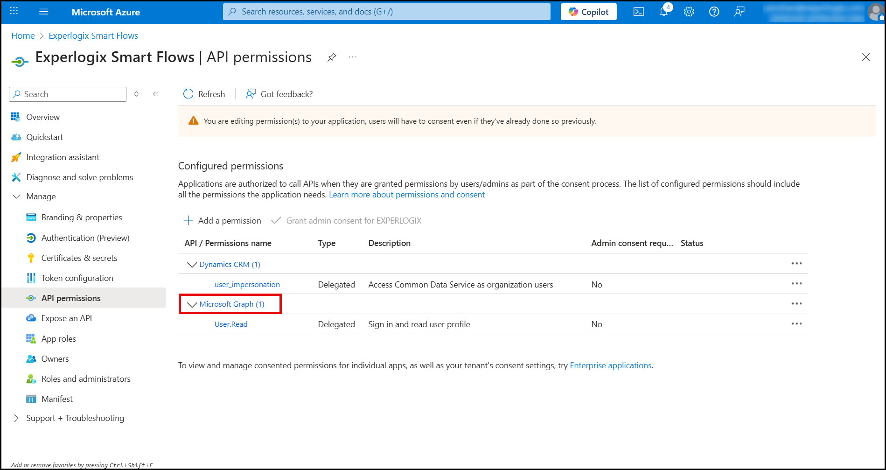Image resolution: width=886 pixels, height=470 pixels.
Task: Click Grant admin consent for EXPERLOGIX
Action: tap(346, 221)
